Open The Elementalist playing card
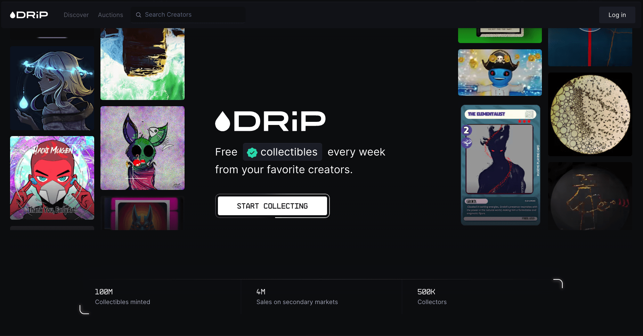Image resolution: width=643 pixels, height=336 pixels. pyautogui.click(x=500, y=165)
